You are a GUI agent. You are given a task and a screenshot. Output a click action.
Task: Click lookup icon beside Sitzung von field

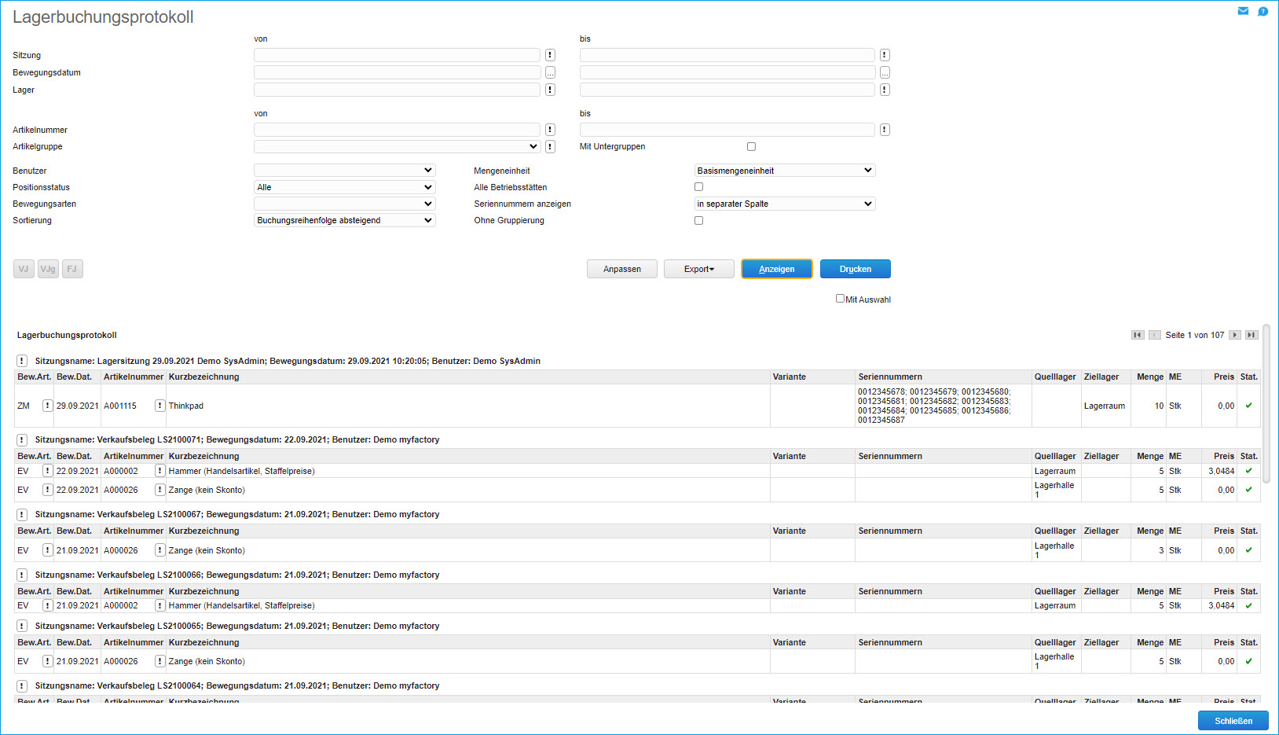pyautogui.click(x=550, y=55)
